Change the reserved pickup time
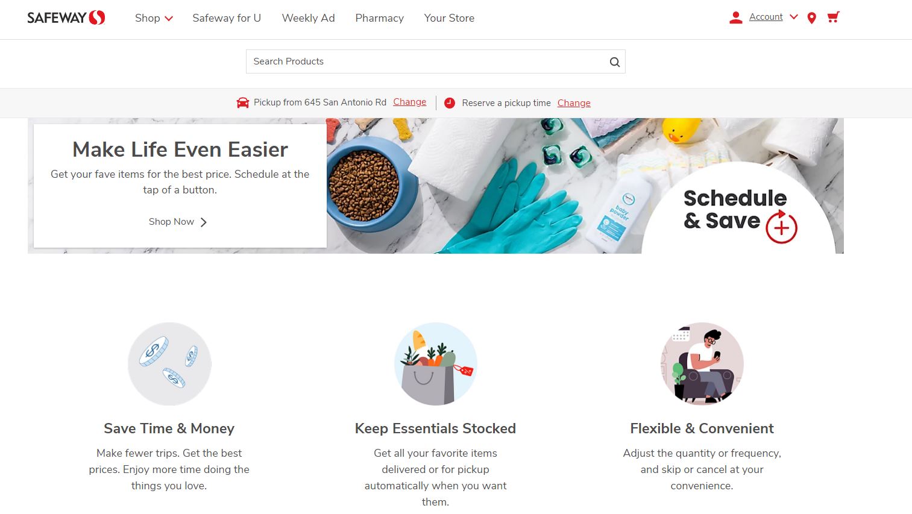Image resolution: width=912 pixels, height=514 pixels. tap(574, 103)
